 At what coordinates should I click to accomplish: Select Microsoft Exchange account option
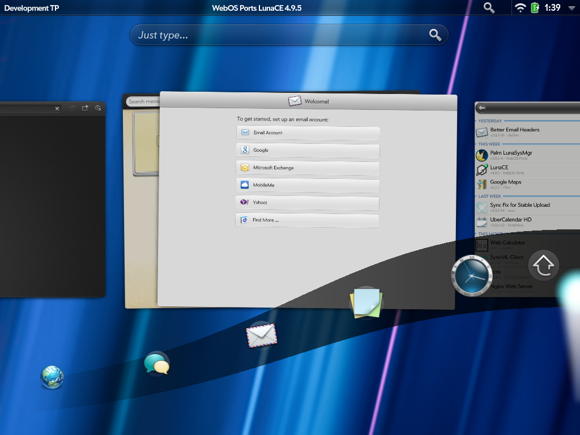(308, 168)
